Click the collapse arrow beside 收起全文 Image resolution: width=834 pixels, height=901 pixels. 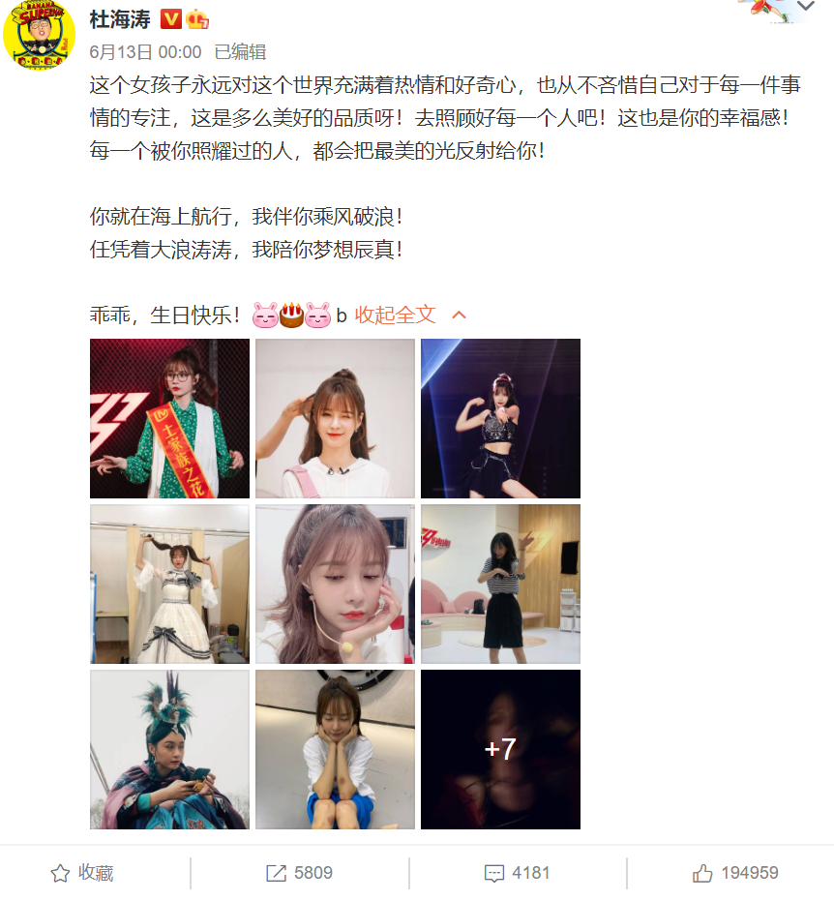(x=459, y=315)
